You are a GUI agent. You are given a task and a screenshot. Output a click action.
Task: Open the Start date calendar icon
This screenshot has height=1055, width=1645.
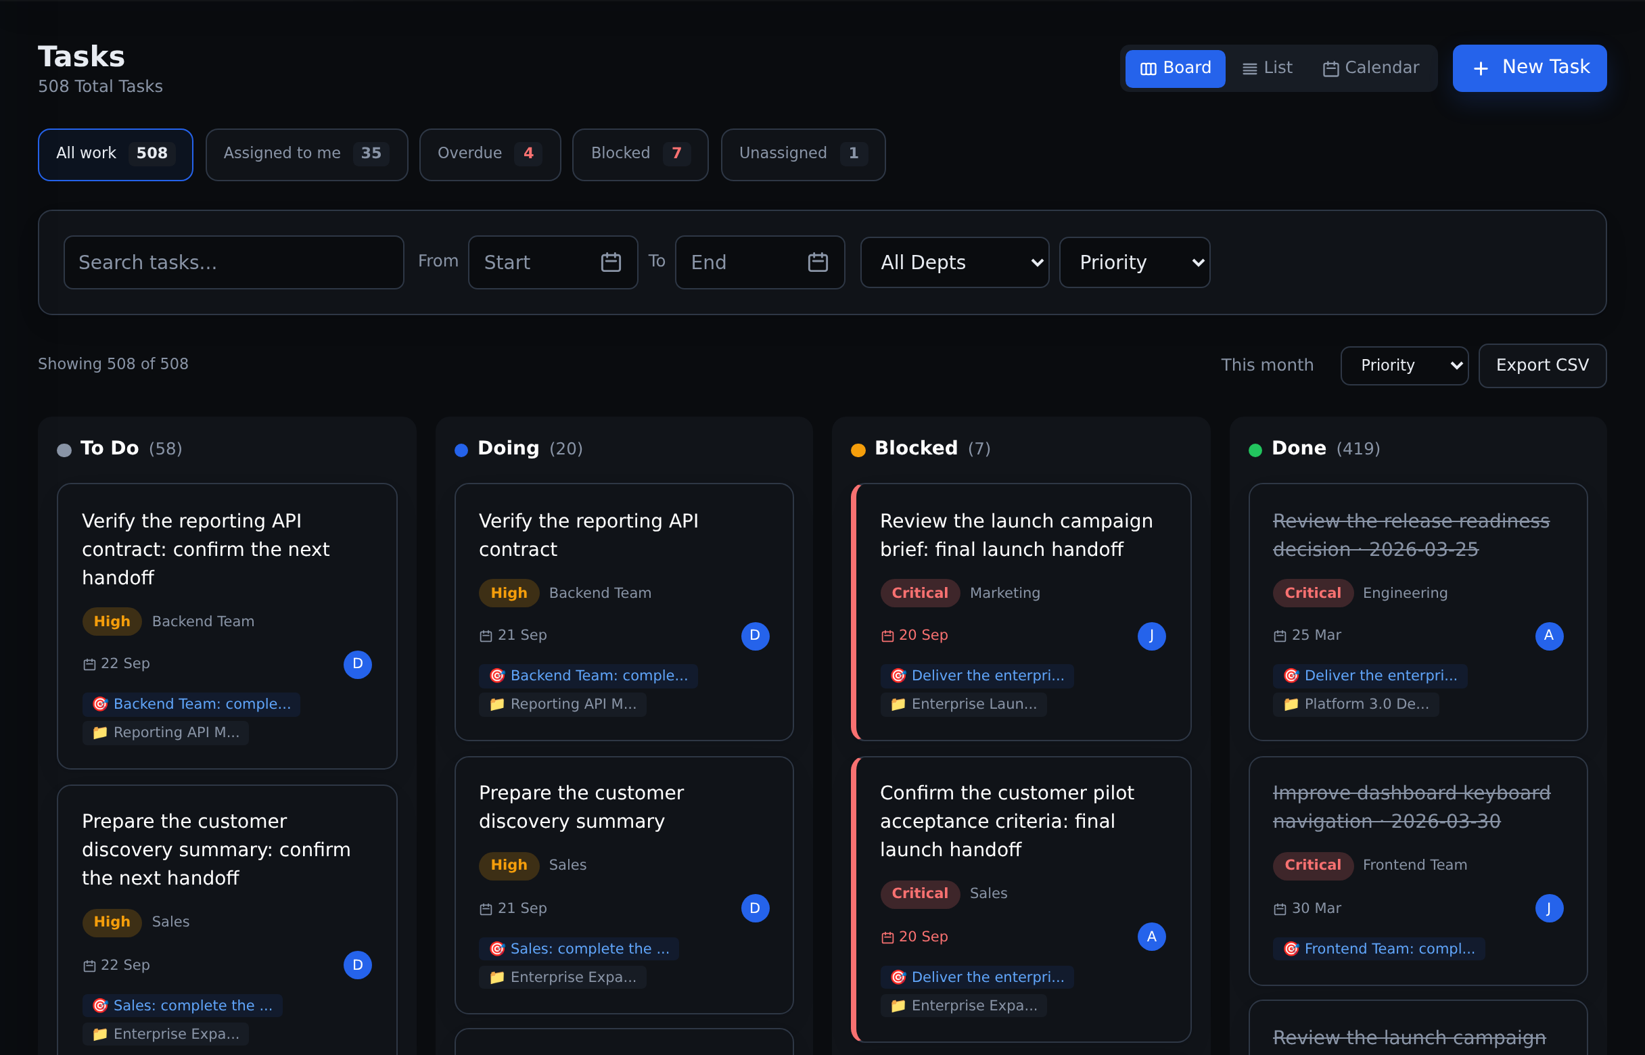pyautogui.click(x=611, y=262)
